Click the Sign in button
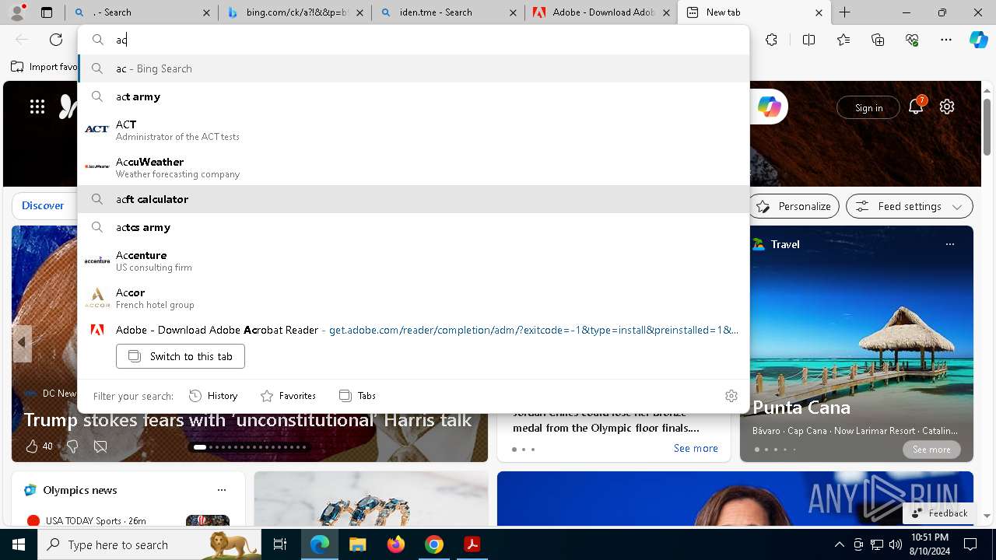This screenshot has height=560, width=996. click(x=868, y=107)
